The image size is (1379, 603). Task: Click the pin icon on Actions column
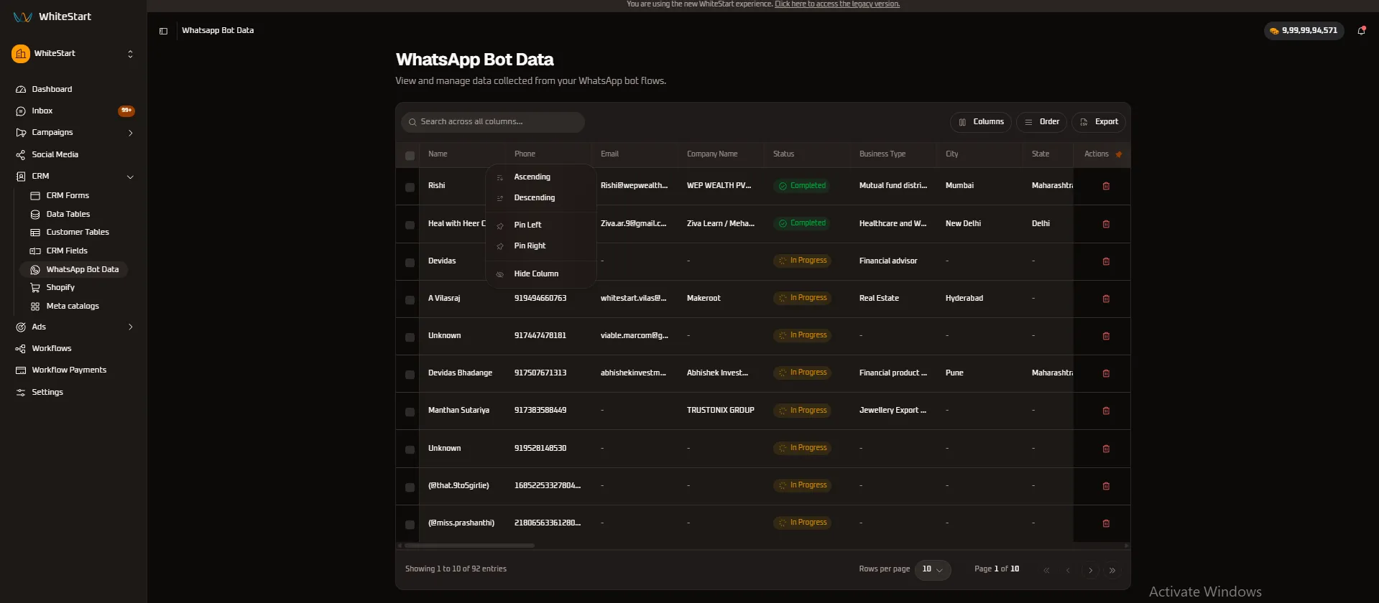1119,154
